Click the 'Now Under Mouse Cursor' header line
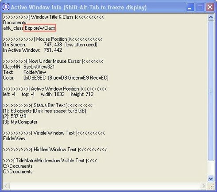The width and height of the screenshot is (217, 192). coord(53,61)
